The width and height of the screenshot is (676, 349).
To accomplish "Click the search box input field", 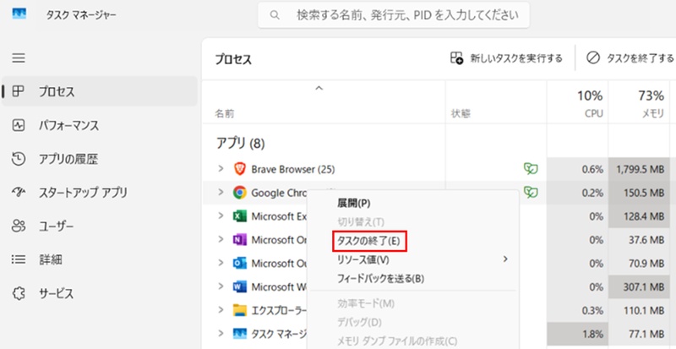I will point(394,15).
